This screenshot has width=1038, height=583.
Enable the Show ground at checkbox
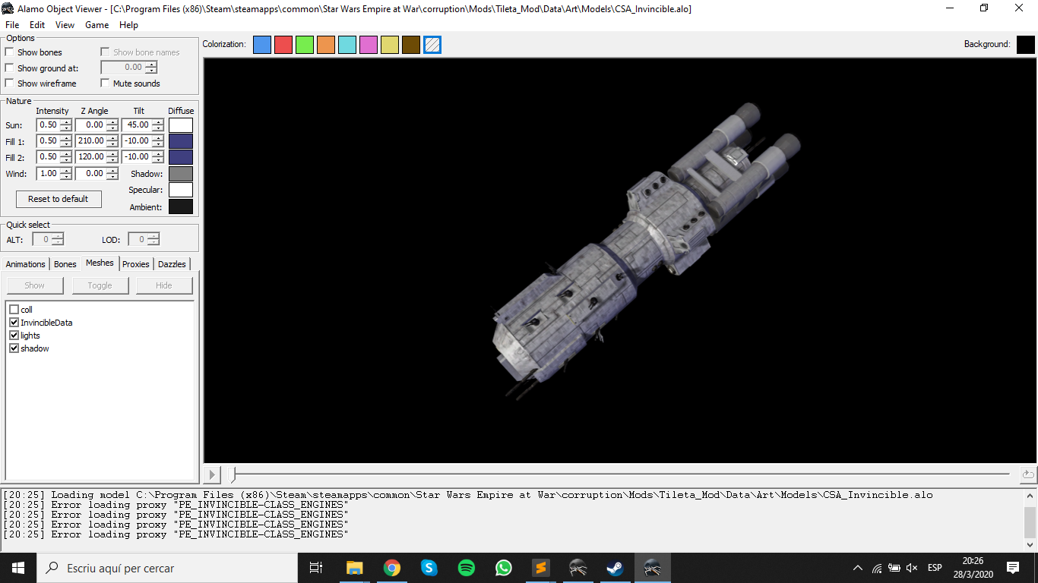[9, 68]
